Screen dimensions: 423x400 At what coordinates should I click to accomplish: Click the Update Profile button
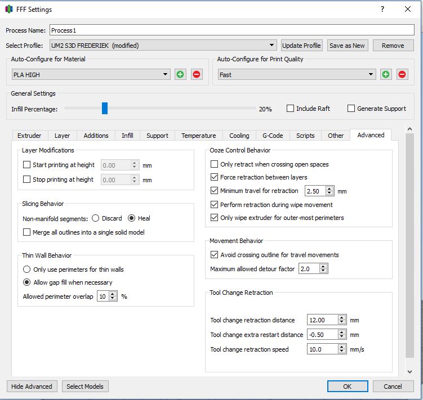301,46
